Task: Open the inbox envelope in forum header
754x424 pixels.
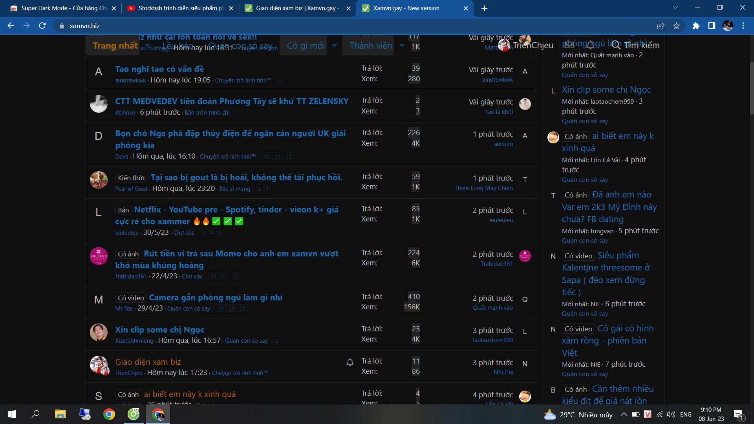Action: [x=569, y=45]
